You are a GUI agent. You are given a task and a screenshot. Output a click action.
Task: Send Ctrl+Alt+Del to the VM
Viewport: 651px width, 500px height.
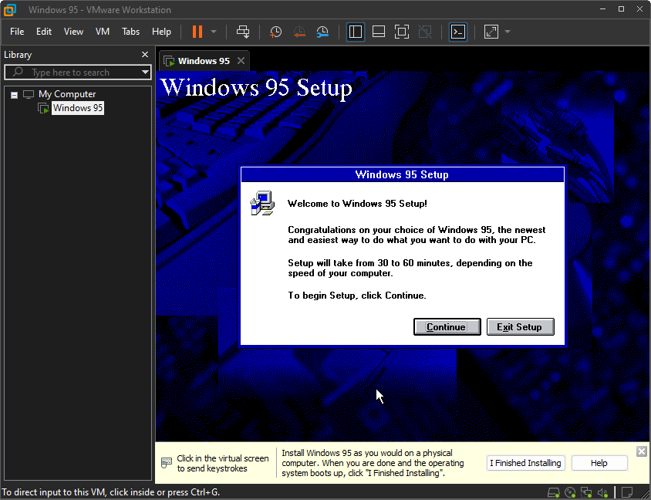[243, 32]
